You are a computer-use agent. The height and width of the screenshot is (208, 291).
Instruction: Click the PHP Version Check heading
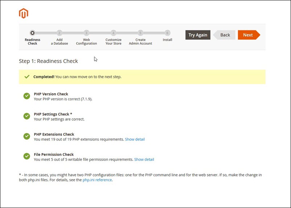(51, 94)
